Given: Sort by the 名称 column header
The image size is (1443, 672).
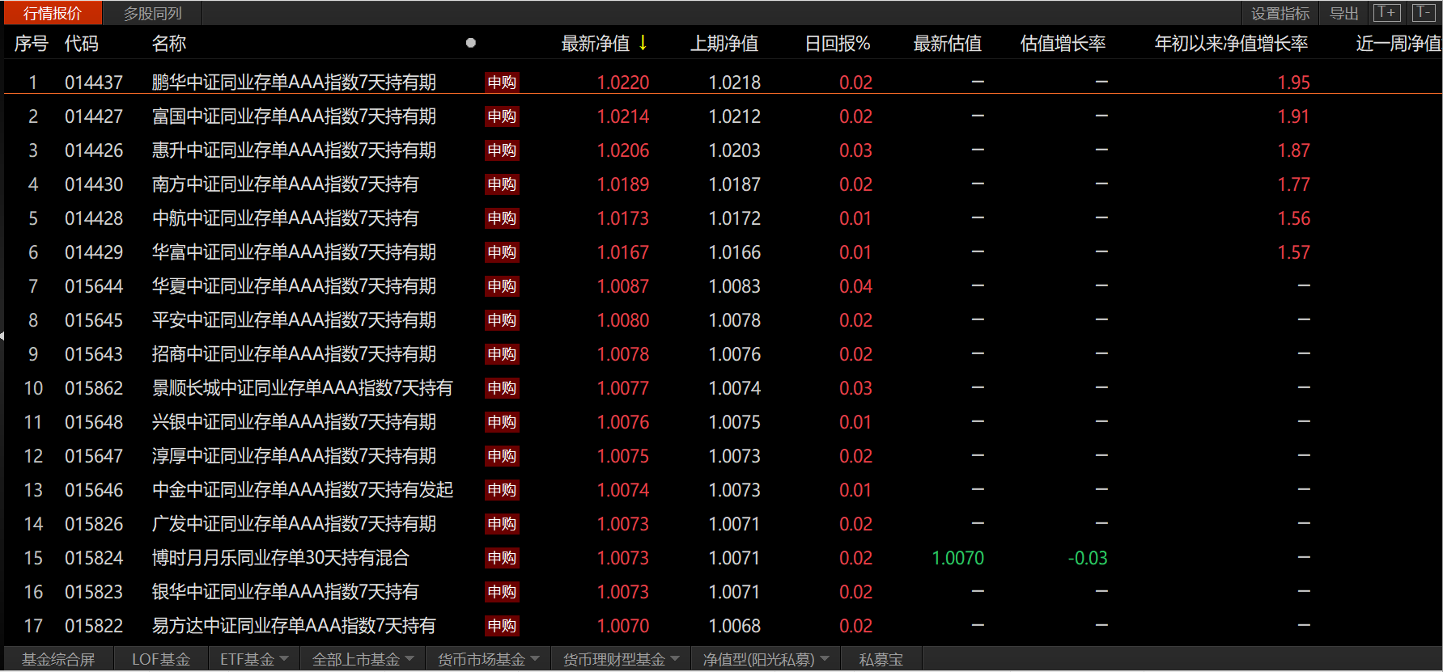Looking at the screenshot, I should tap(169, 44).
